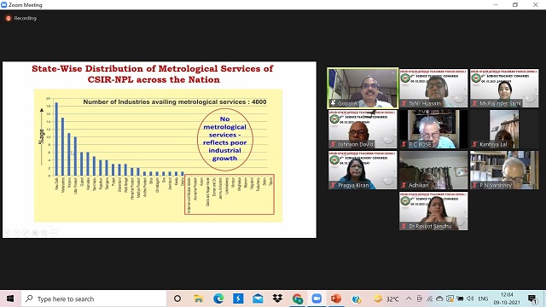Click the Type here to search box
The image size is (546, 307).
pos(94,298)
